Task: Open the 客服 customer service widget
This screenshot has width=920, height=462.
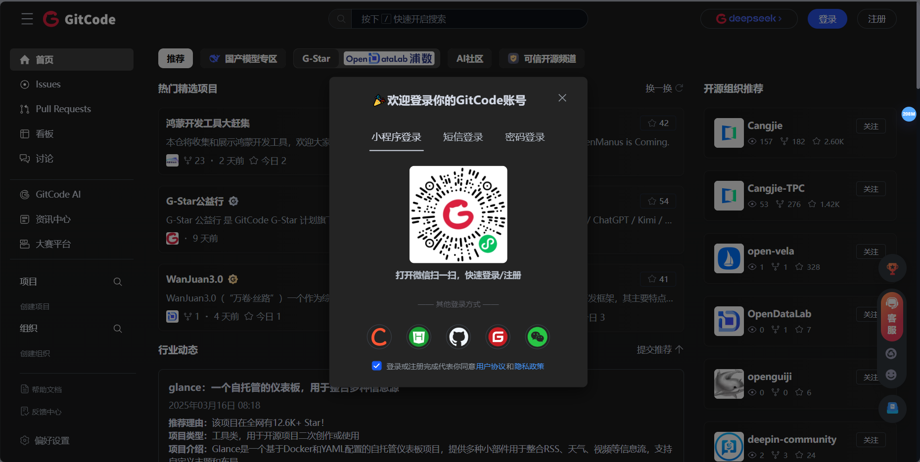Action: click(x=892, y=316)
